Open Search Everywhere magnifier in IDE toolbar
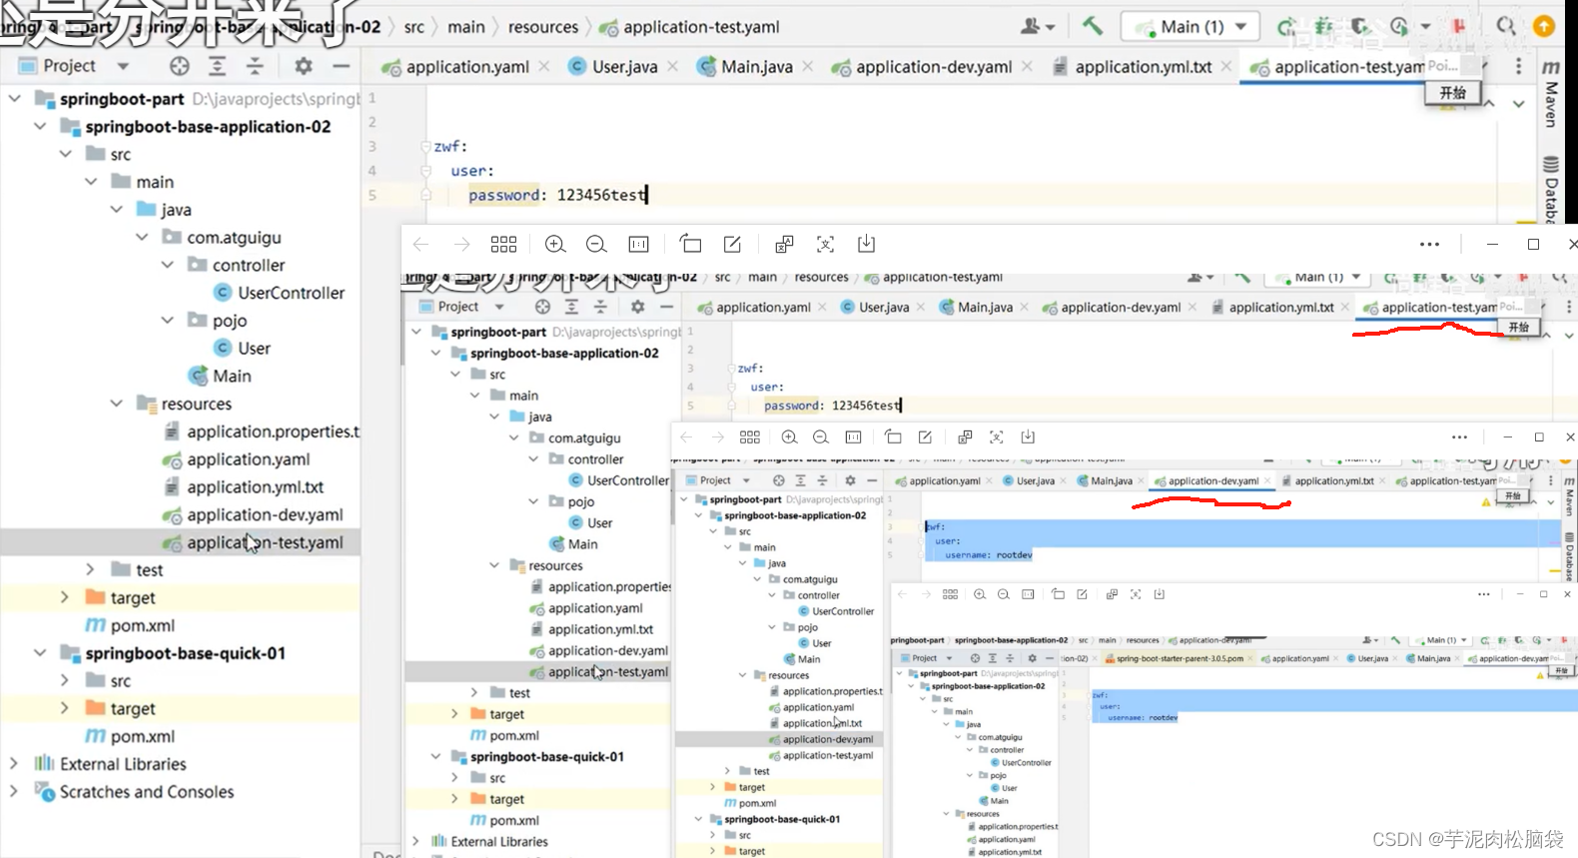 1505,27
